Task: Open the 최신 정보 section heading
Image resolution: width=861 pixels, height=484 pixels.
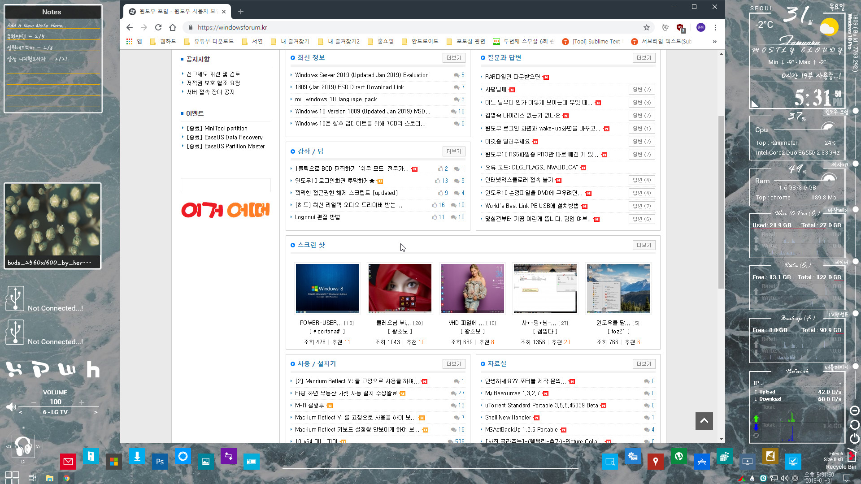Action: tap(311, 57)
